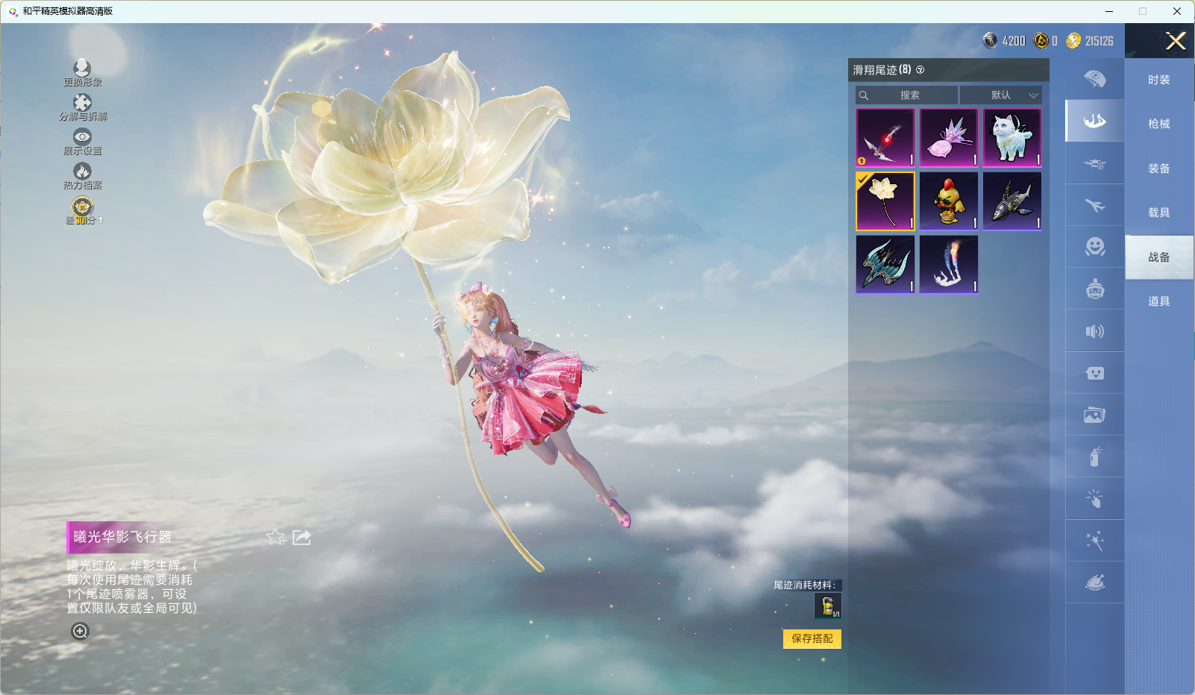The height and width of the screenshot is (695, 1195).
Task: Open the smiley emote category icon
Action: click(x=1094, y=246)
